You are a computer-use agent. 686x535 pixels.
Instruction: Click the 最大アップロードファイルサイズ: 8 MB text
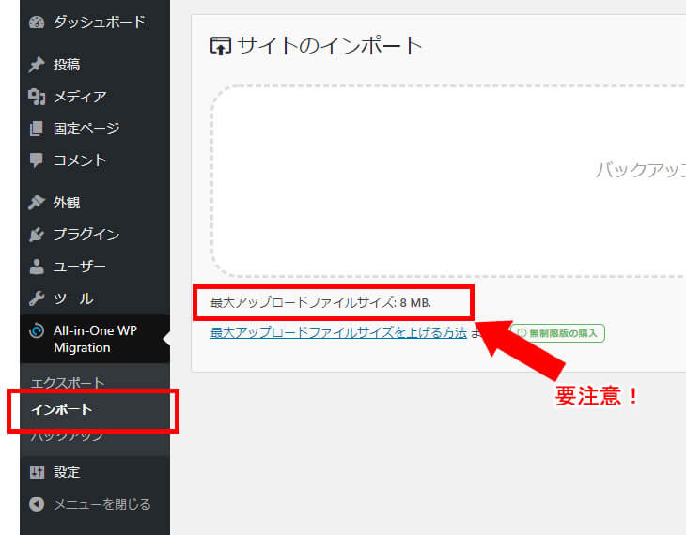320,302
